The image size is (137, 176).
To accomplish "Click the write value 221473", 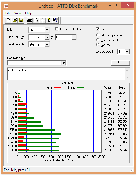I will pyautogui.click(x=109, y=105).
